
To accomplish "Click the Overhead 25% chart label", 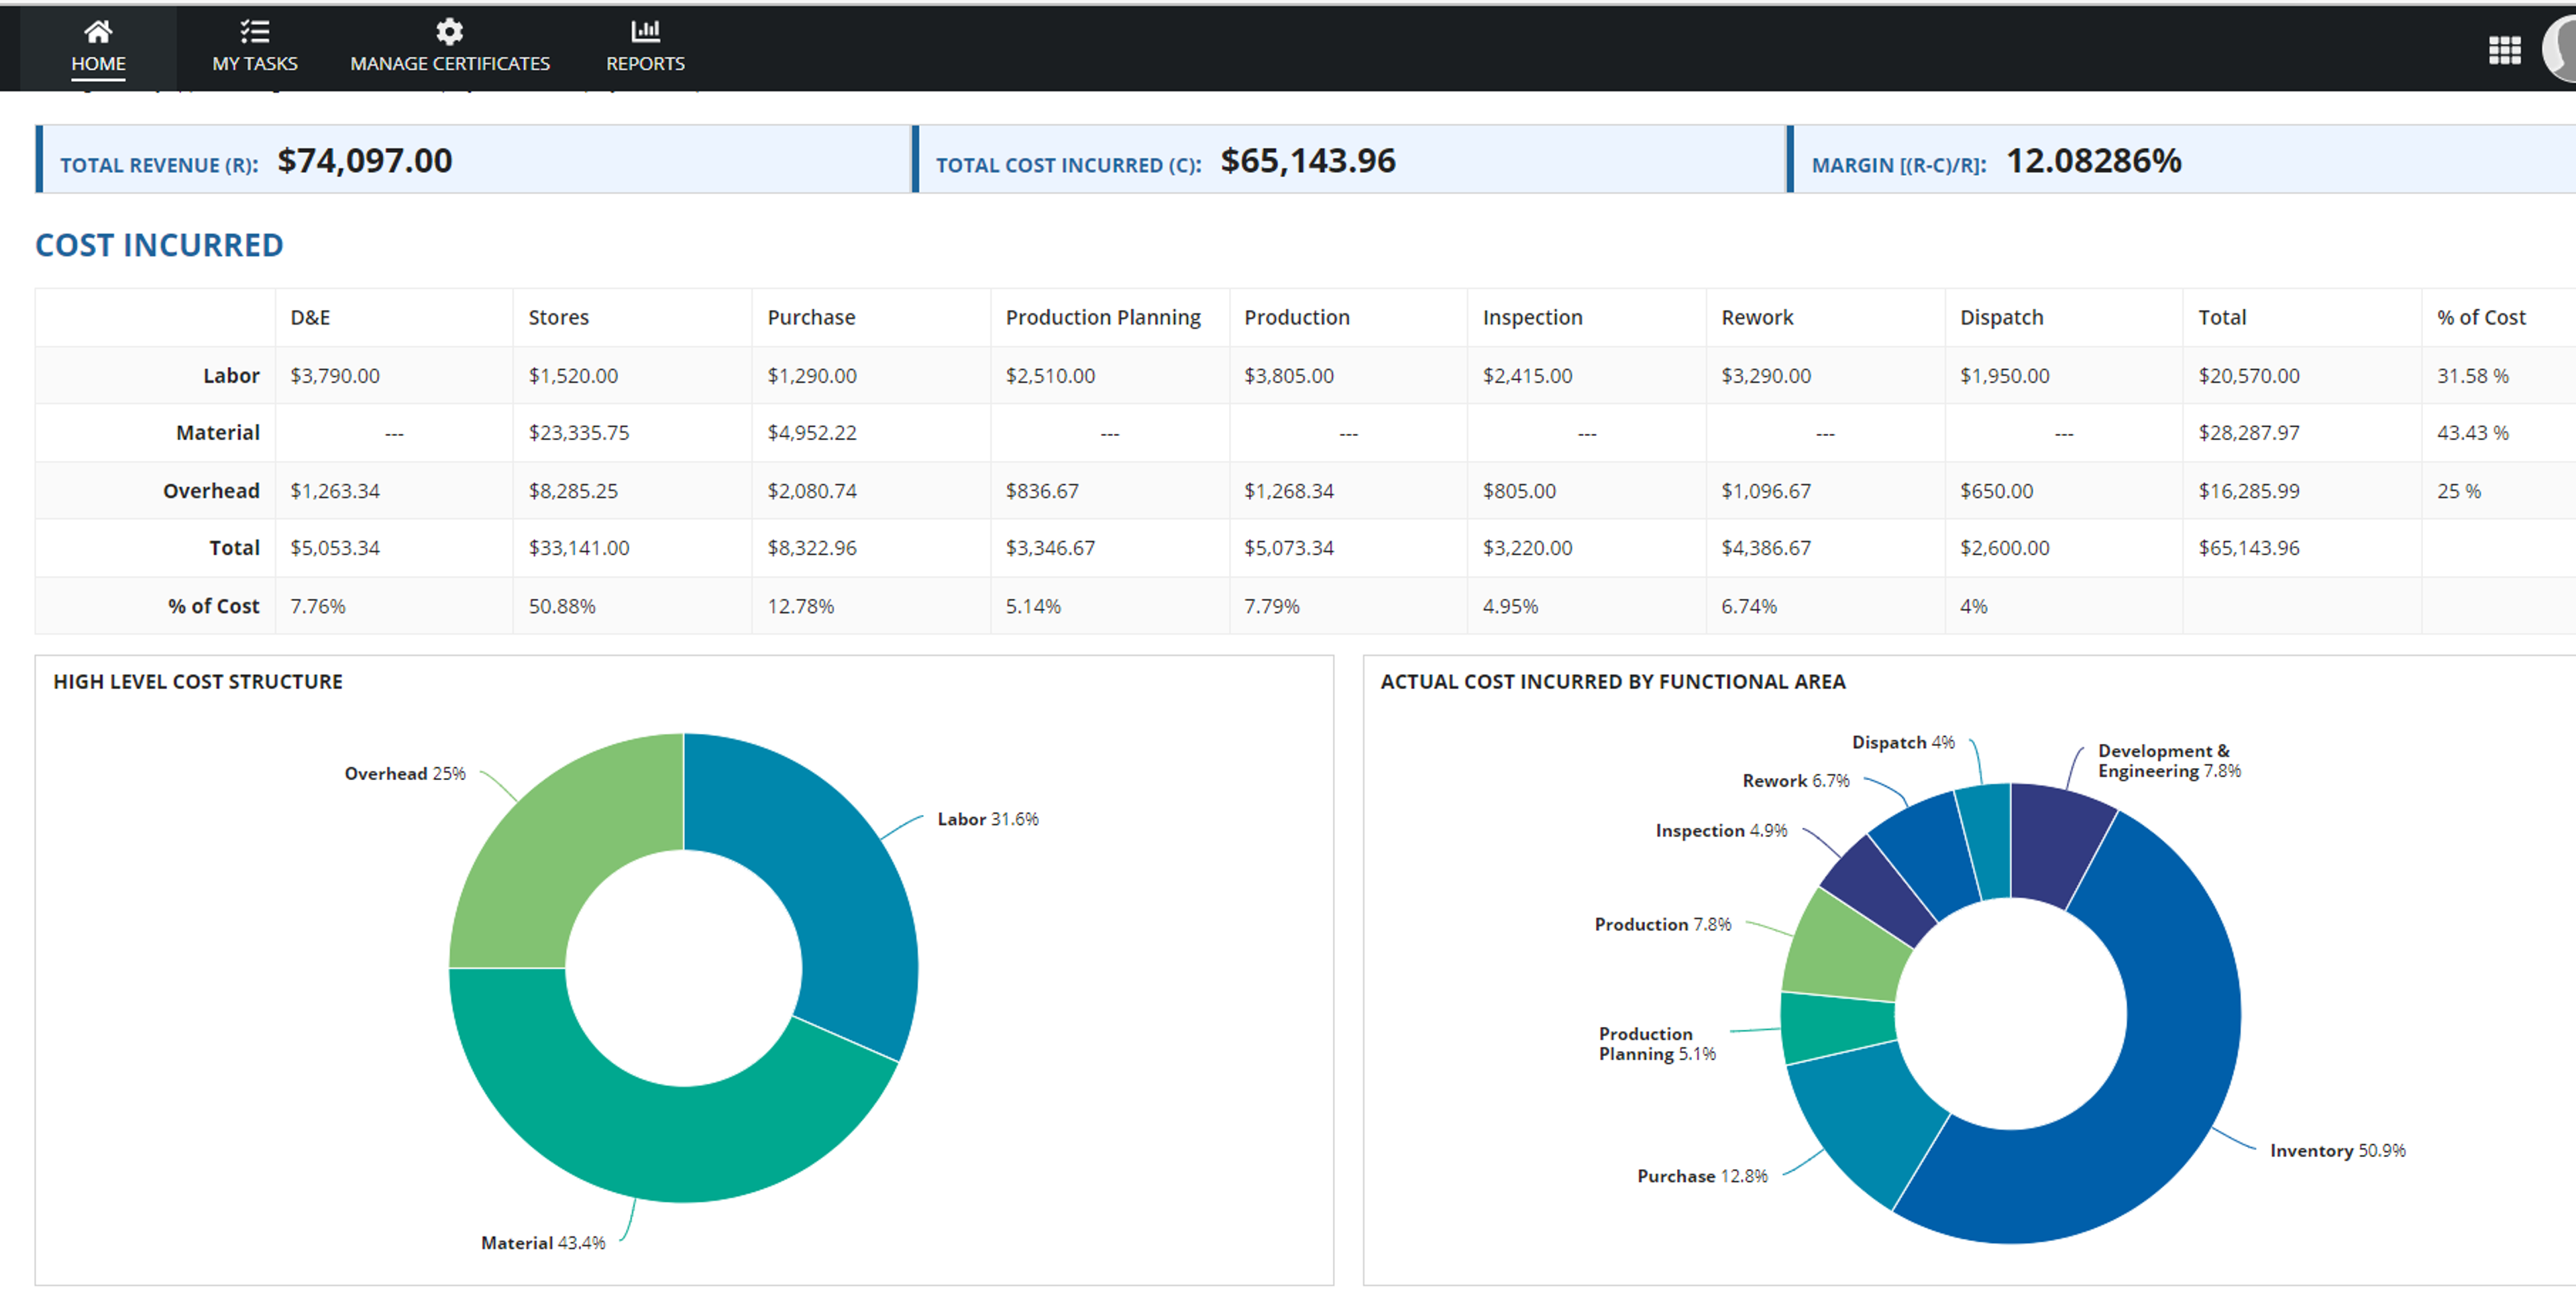I will coord(405,773).
